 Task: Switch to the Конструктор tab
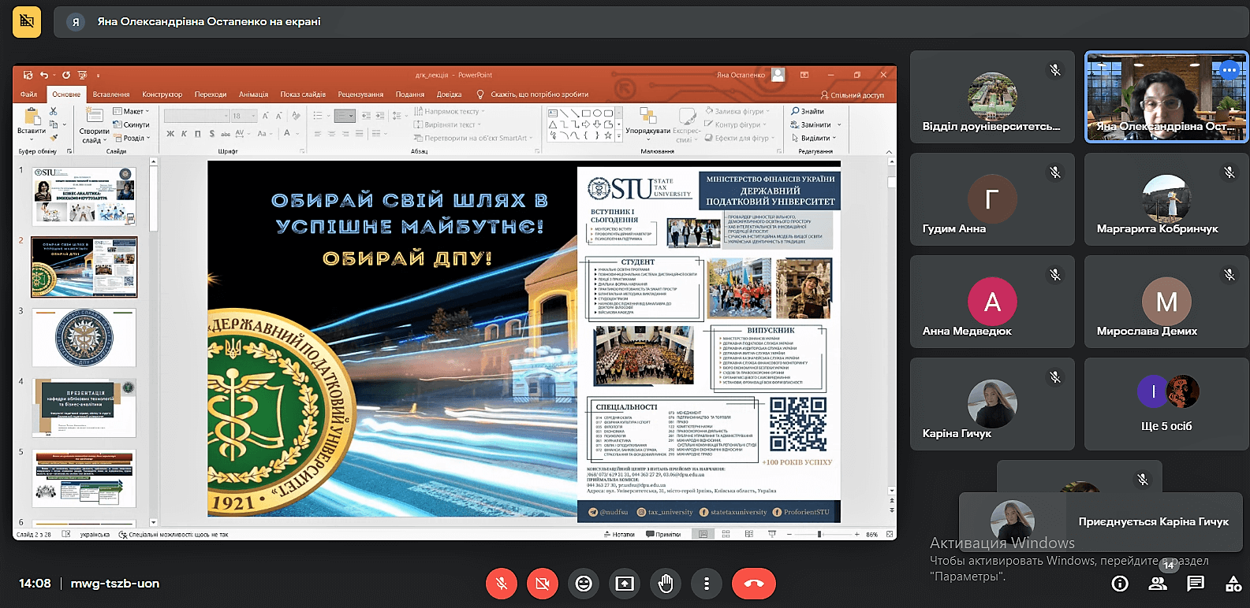coord(162,95)
